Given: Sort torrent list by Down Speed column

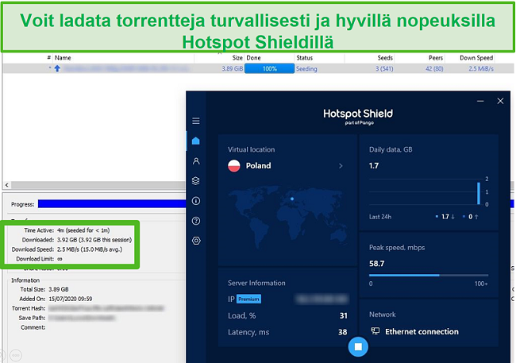Looking at the screenshot, I should pos(476,58).
